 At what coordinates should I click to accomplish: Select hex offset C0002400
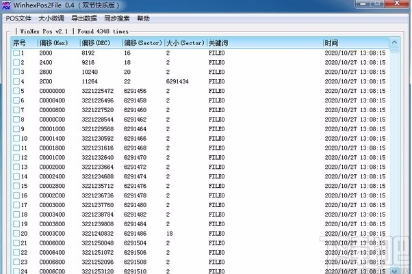click(x=52, y=176)
